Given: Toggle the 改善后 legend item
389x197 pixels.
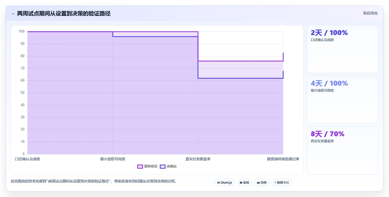Looking at the screenshot, I should pyautogui.click(x=168, y=166).
